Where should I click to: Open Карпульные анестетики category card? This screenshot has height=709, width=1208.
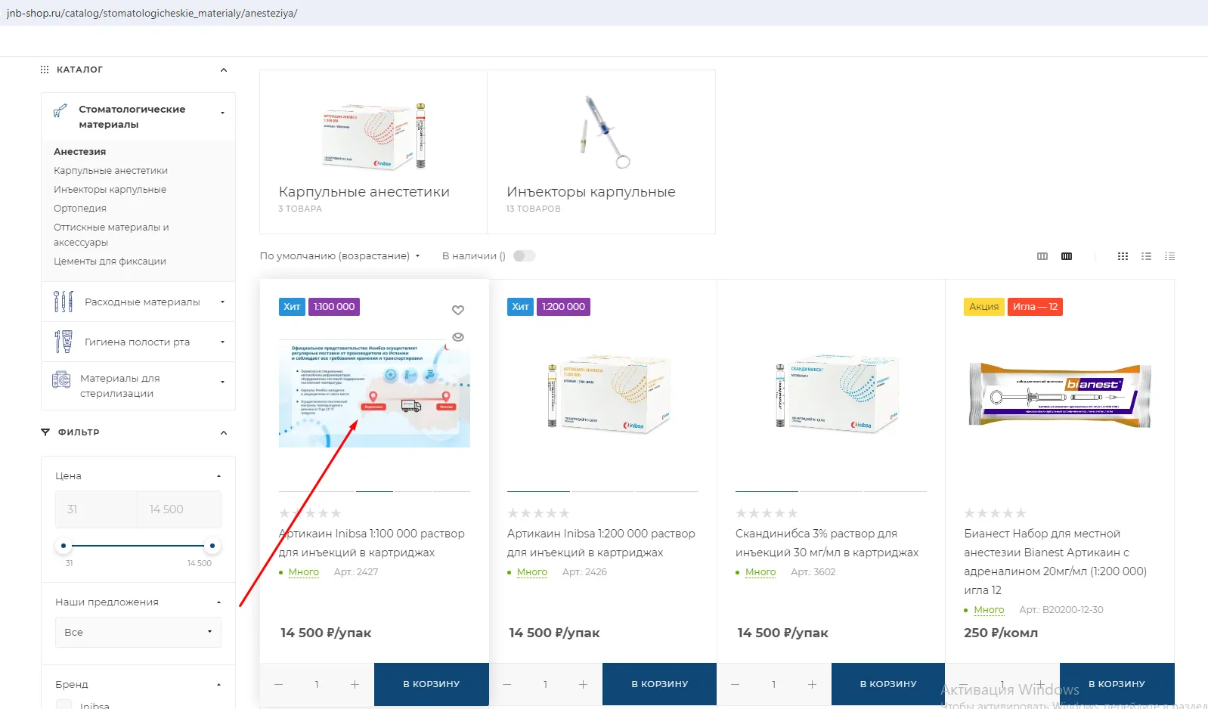pyautogui.click(x=373, y=152)
